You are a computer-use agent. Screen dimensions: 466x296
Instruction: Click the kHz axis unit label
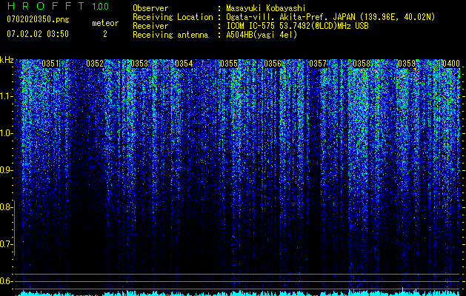[7, 60]
